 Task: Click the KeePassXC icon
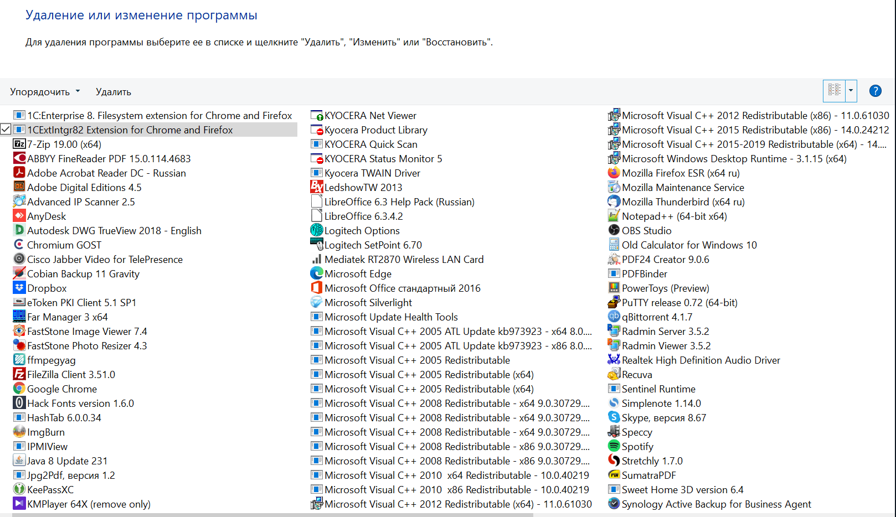pos(19,489)
